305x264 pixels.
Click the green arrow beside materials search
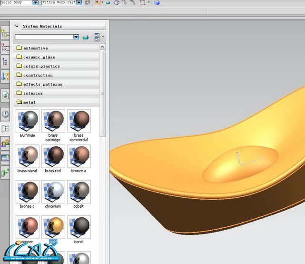(86, 37)
